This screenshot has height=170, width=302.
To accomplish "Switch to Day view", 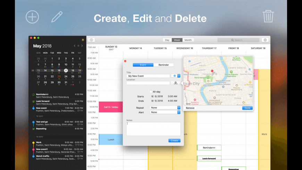I will (167, 40).
